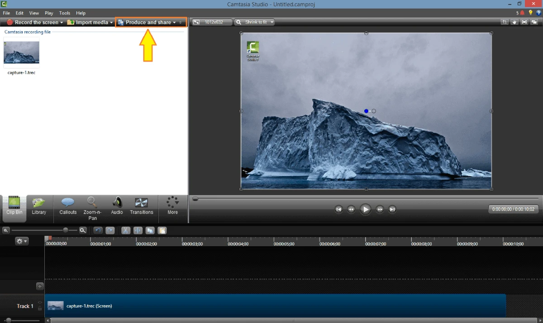Image resolution: width=543 pixels, height=323 pixels.
Task: Play the video preview
Action: coord(366,209)
